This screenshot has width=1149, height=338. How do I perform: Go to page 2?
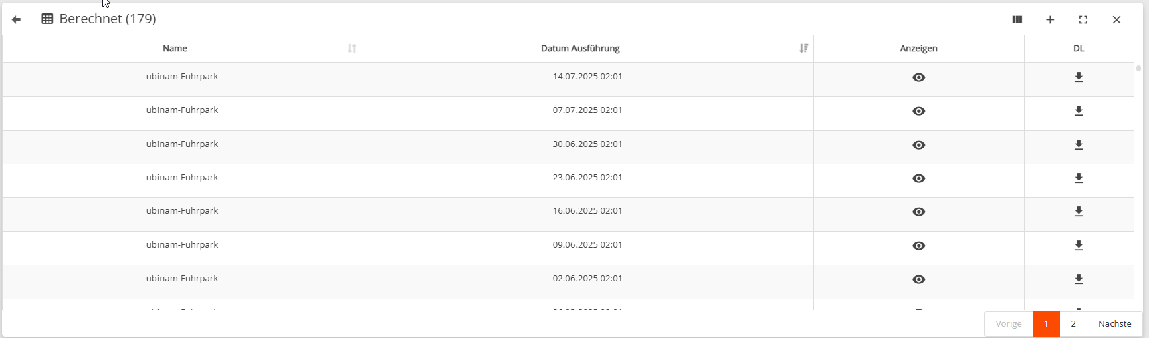coord(1073,324)
